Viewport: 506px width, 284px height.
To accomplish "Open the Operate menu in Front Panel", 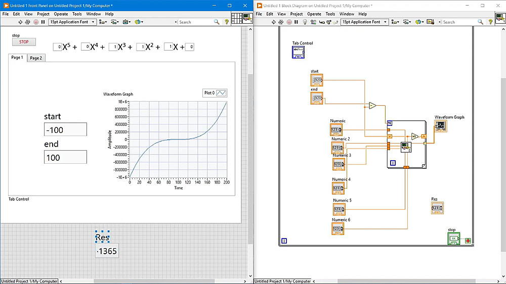I will (x=60, y=14).
